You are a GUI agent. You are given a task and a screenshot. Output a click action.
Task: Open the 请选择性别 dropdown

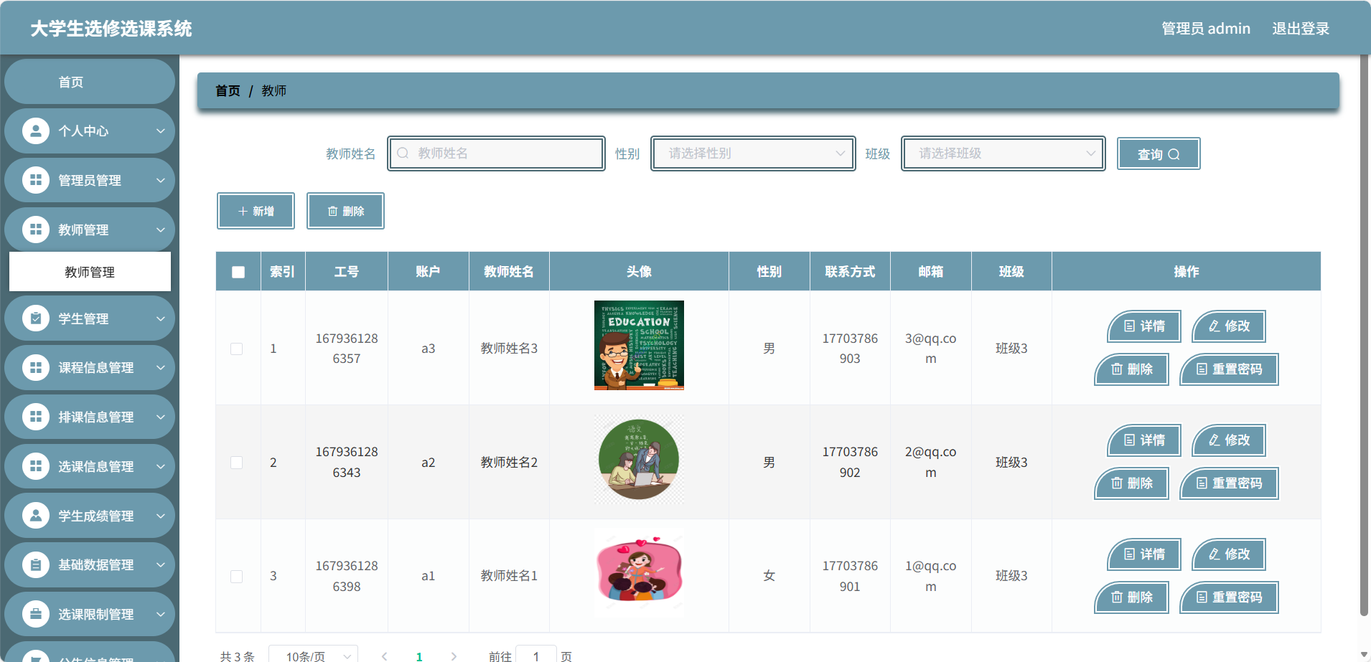(753, 153)
